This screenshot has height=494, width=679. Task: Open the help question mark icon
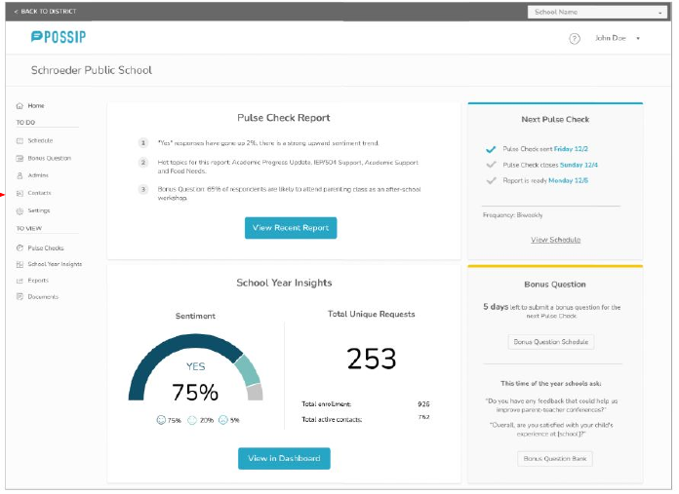coord(575,39)
